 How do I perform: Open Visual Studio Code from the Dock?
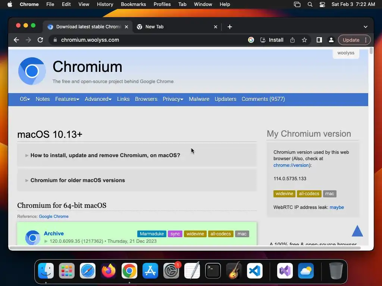click(x=254, y=271)
